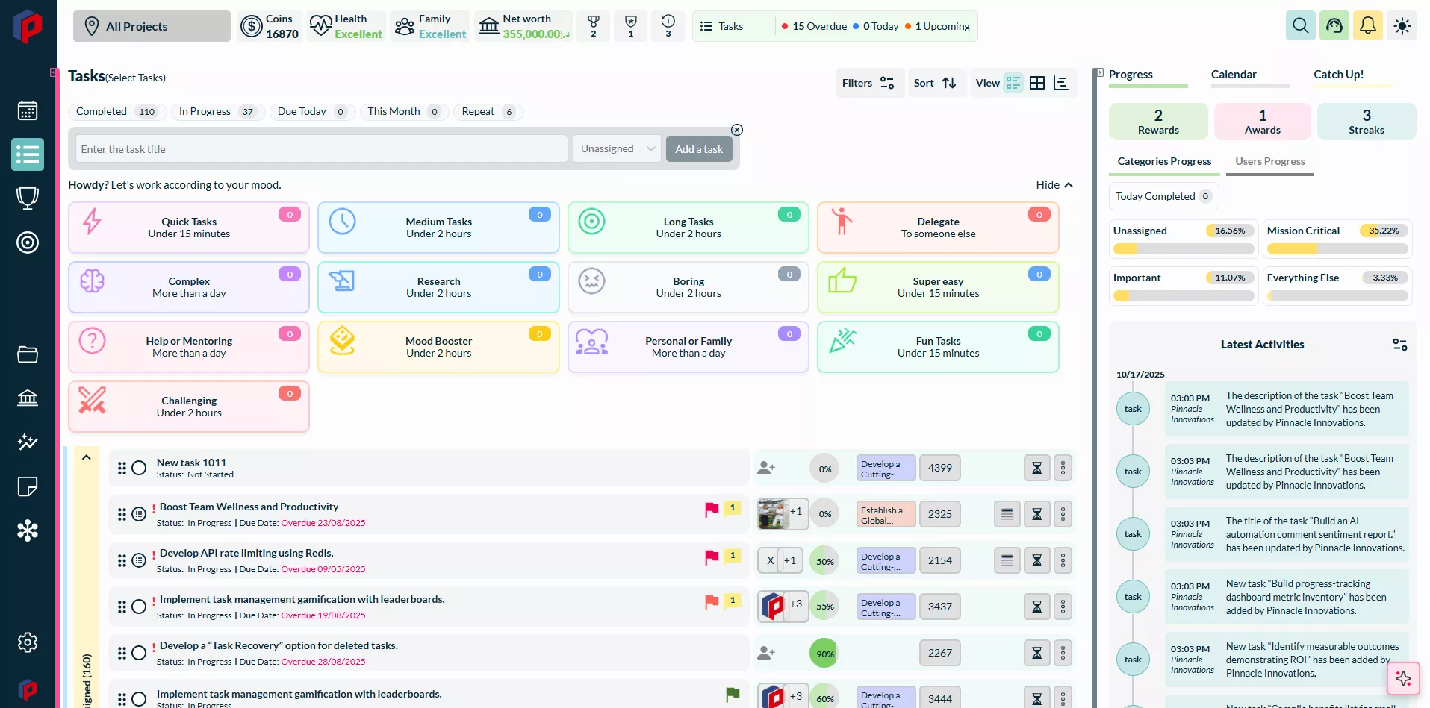Click the 90% progress circle
The image size is (1430, 708).
[x=824, y=654]
